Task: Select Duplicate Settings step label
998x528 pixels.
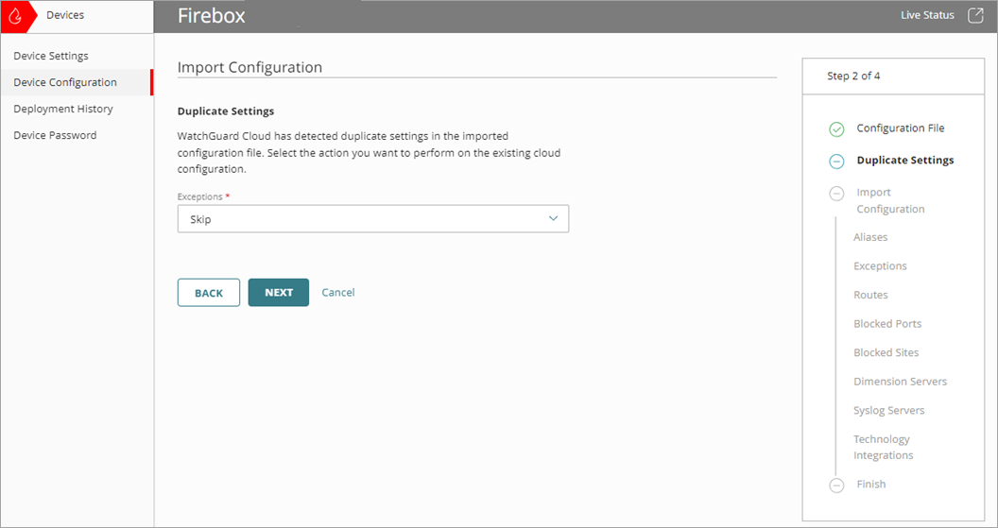Action: pos(905,161)
